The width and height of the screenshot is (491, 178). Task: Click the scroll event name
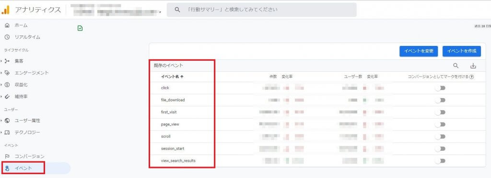click(165, 136)
